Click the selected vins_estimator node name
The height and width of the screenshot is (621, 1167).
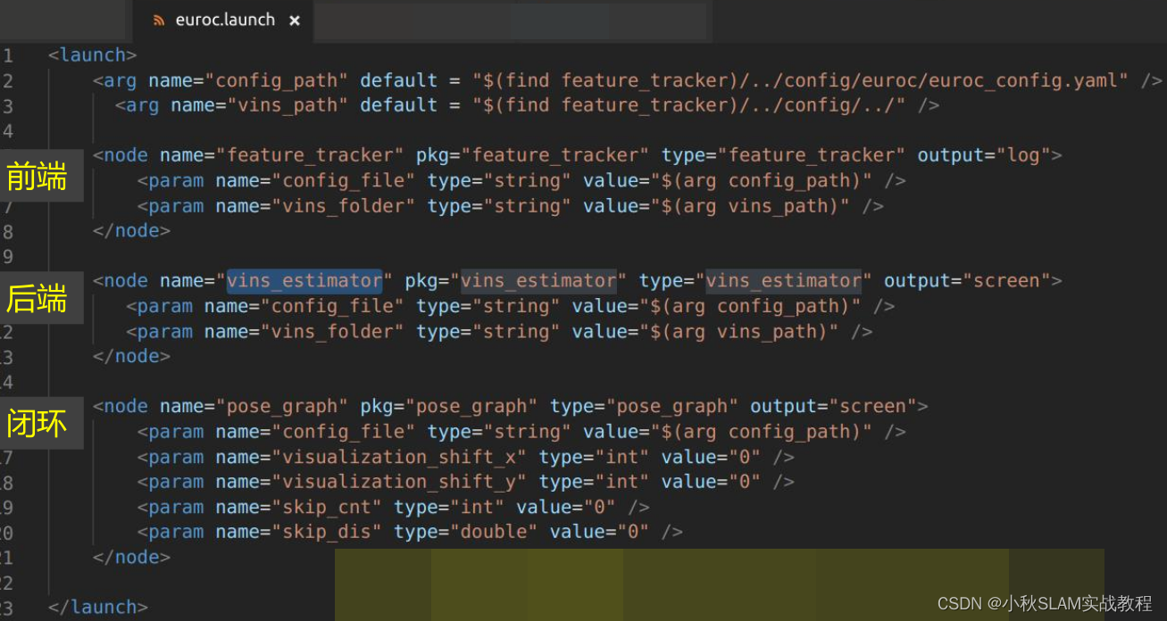point(304,280)
